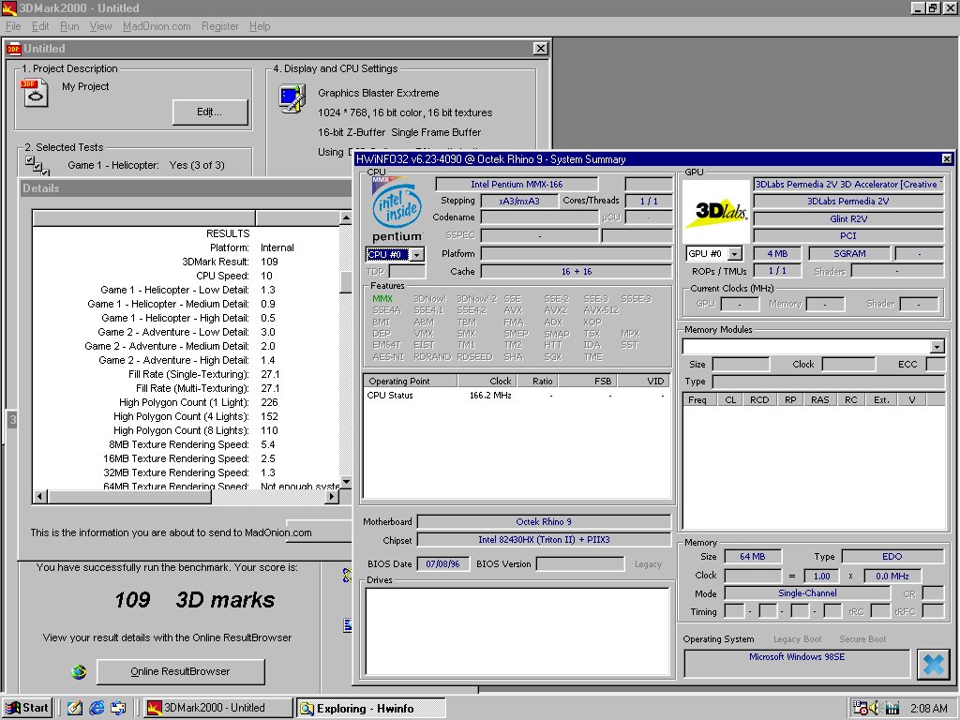
Task: Click the system clock 2:08 AM
Action: tap(929, 709)
